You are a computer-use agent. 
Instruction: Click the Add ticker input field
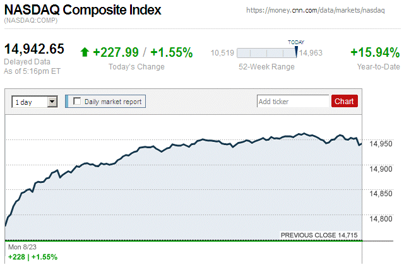click(293, 101)
